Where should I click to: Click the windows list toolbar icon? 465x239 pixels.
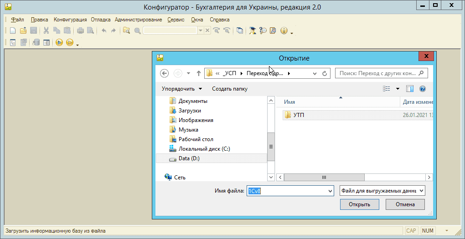[x=240, y=31]
